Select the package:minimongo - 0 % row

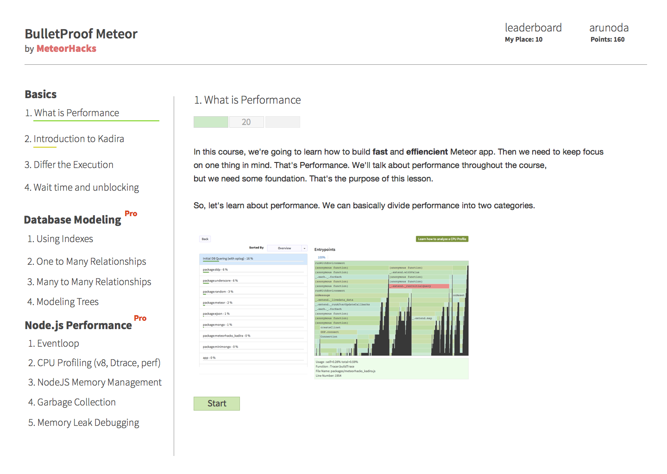pos(253,347)
